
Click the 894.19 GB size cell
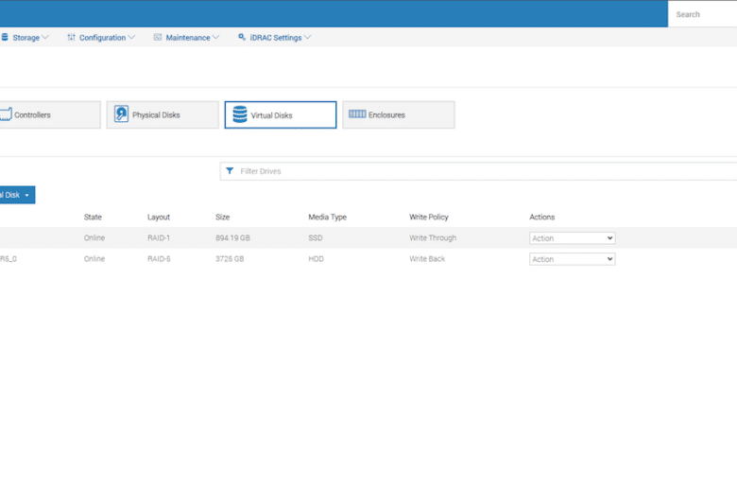tap(232, 237)
